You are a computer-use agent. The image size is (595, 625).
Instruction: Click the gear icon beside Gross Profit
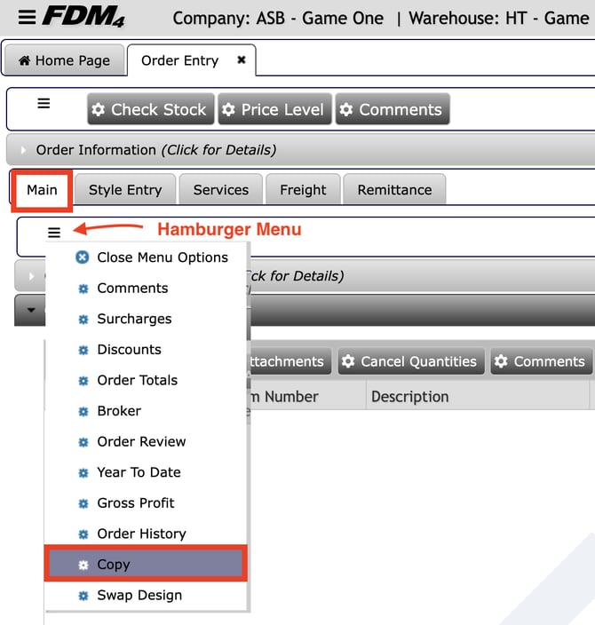click(x=83, y=503)
